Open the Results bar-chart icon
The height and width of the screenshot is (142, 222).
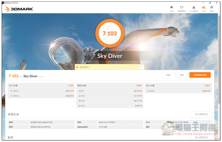click(x=204, y=7)
